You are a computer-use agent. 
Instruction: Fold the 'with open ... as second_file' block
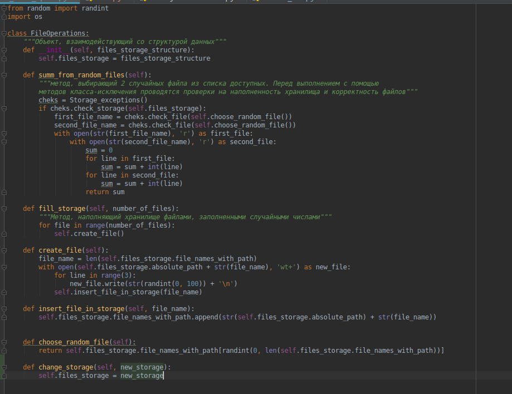click(x=4, y=142)
